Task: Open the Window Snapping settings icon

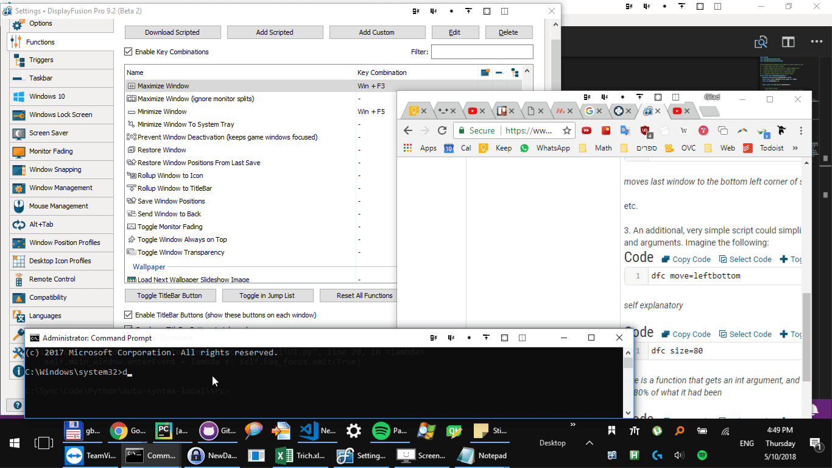Action: click(18, 169)
